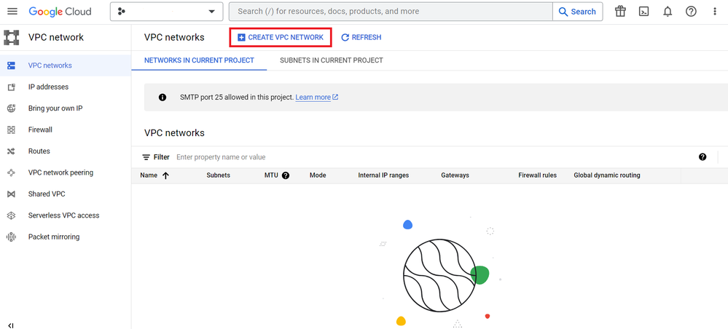Screen dimensions: 728x329
Task: Click Create VPC Network button
Action: (281, 37)
